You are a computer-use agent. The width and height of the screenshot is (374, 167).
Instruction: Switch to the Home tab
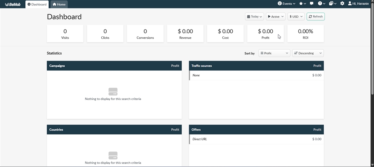[x=59, y=5]
